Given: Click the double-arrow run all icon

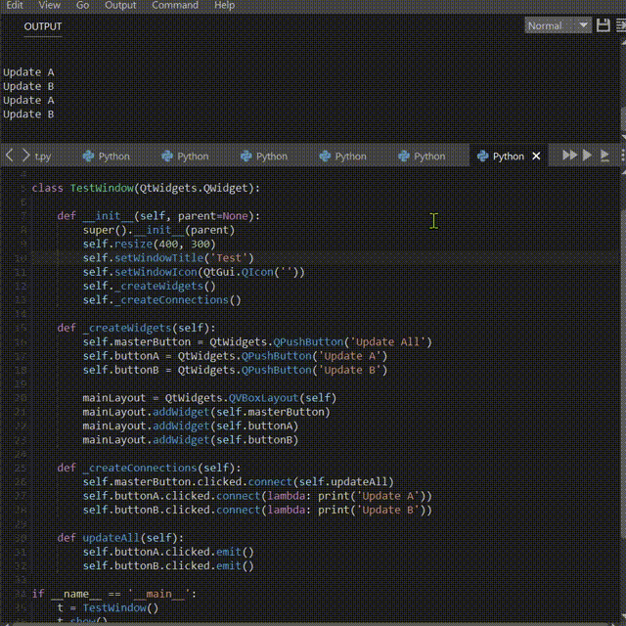Looking at the screenshot, I should pos(569,155).
